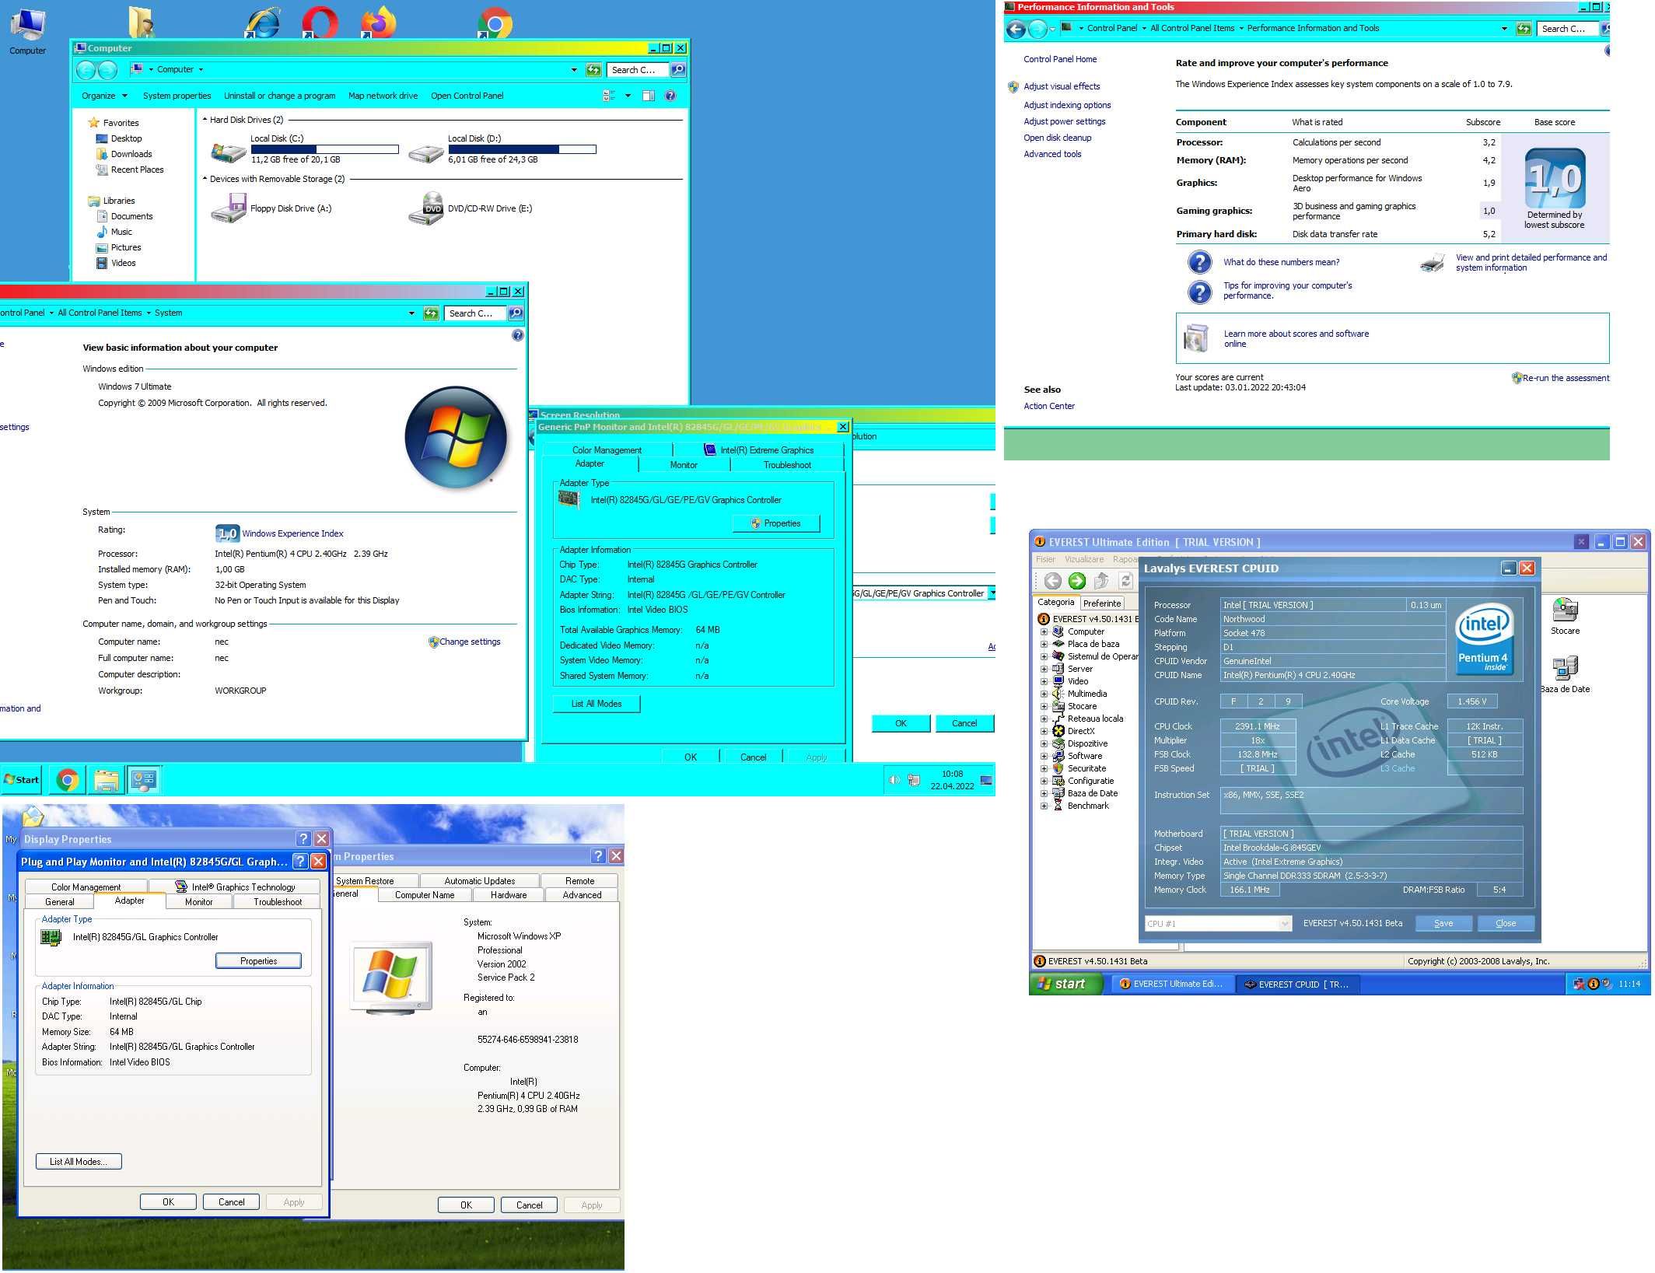
Task: Click Save button in EVEREST CPUID
Action: 1443,924
